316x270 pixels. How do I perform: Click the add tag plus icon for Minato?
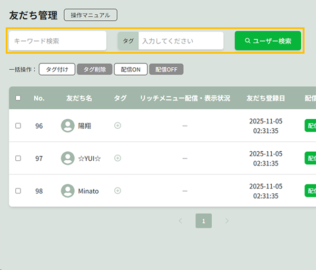[x=117, y=191]
